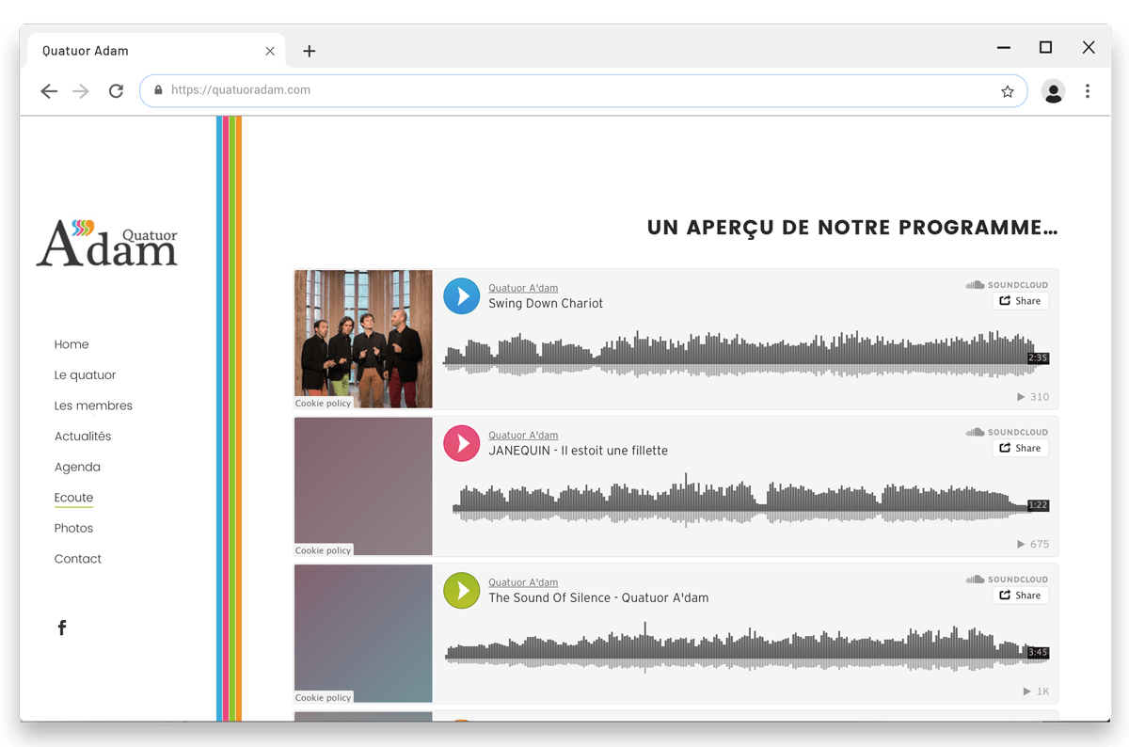Click the SoundCloud logo on first track
Screen dimensions: 1129x747
[1007, 285]
